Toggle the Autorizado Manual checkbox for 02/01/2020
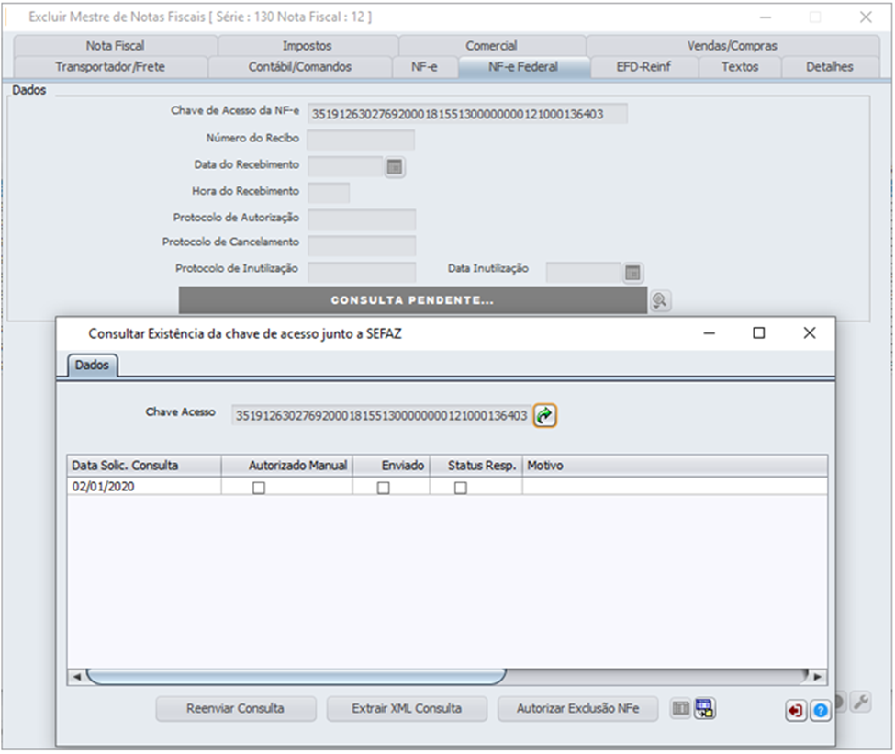Viewport: 895px width, 754px height. [x=259, y=488]
